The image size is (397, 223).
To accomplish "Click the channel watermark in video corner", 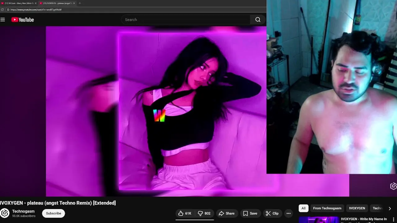I will 393,186.
